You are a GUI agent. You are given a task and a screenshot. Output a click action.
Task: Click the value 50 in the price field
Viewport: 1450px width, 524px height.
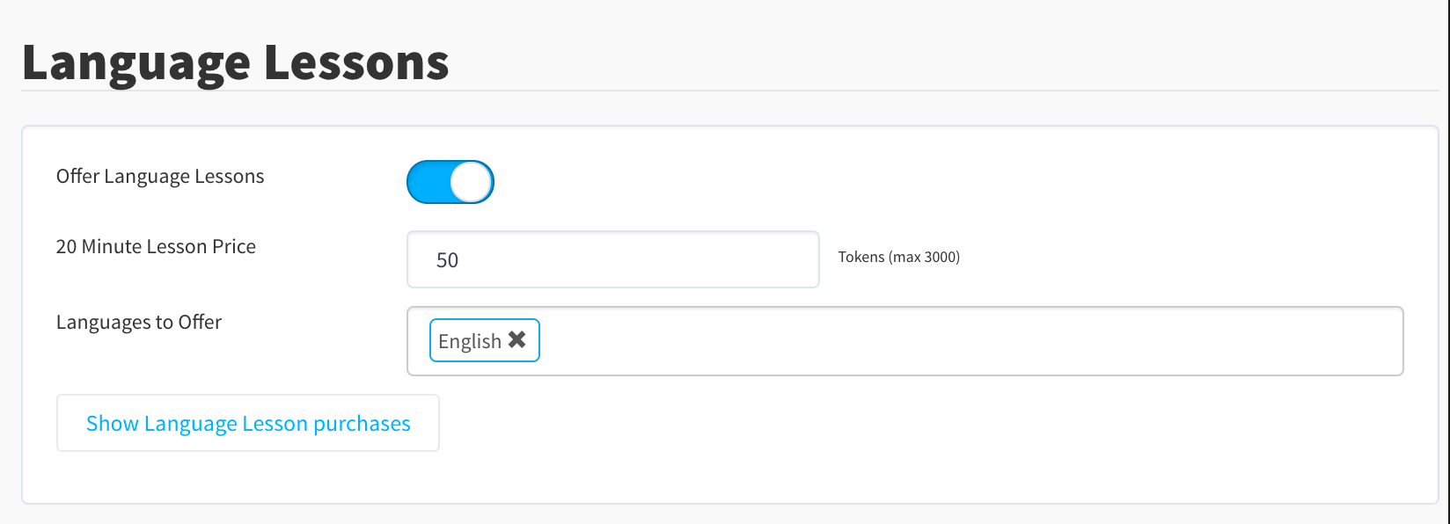[x=447, y=260]
